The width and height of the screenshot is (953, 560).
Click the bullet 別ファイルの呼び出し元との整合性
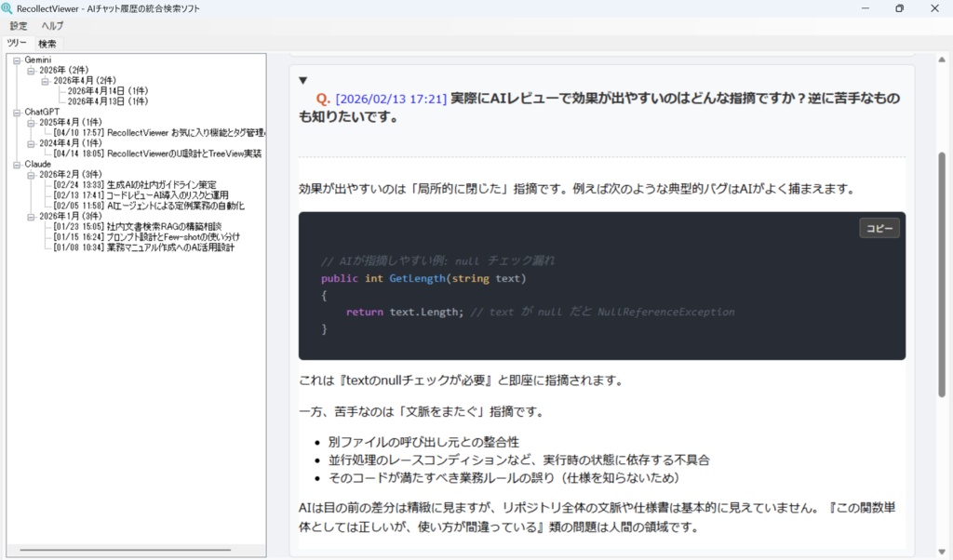pyautogui.click(x=423, y=442)
